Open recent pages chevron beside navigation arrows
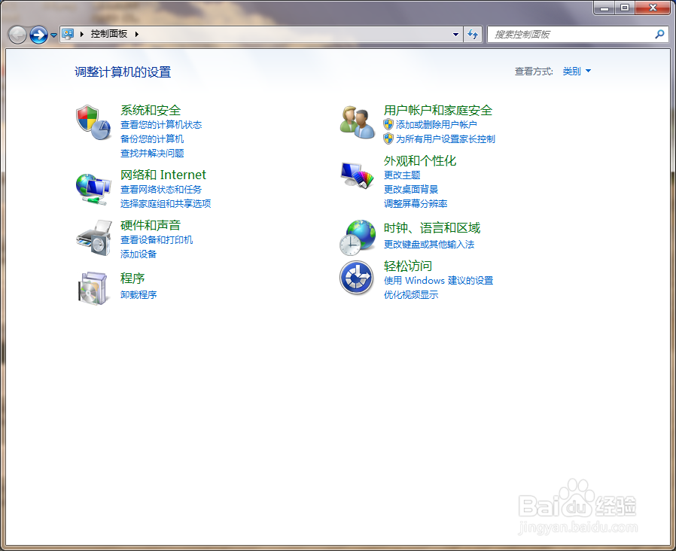This screenshot has width=676, height=551. pos(53,34)
